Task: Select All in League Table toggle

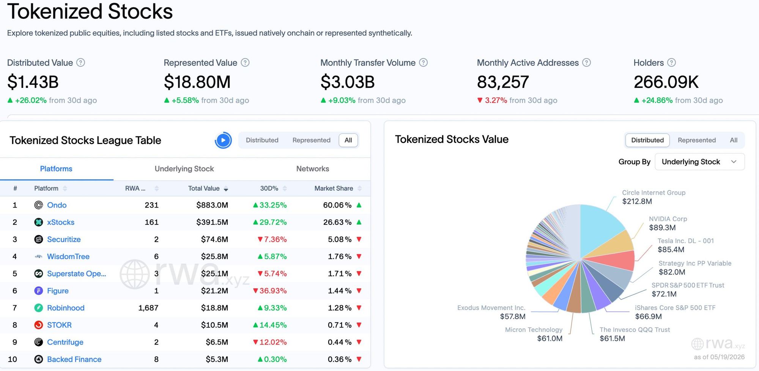Action: 348,140
